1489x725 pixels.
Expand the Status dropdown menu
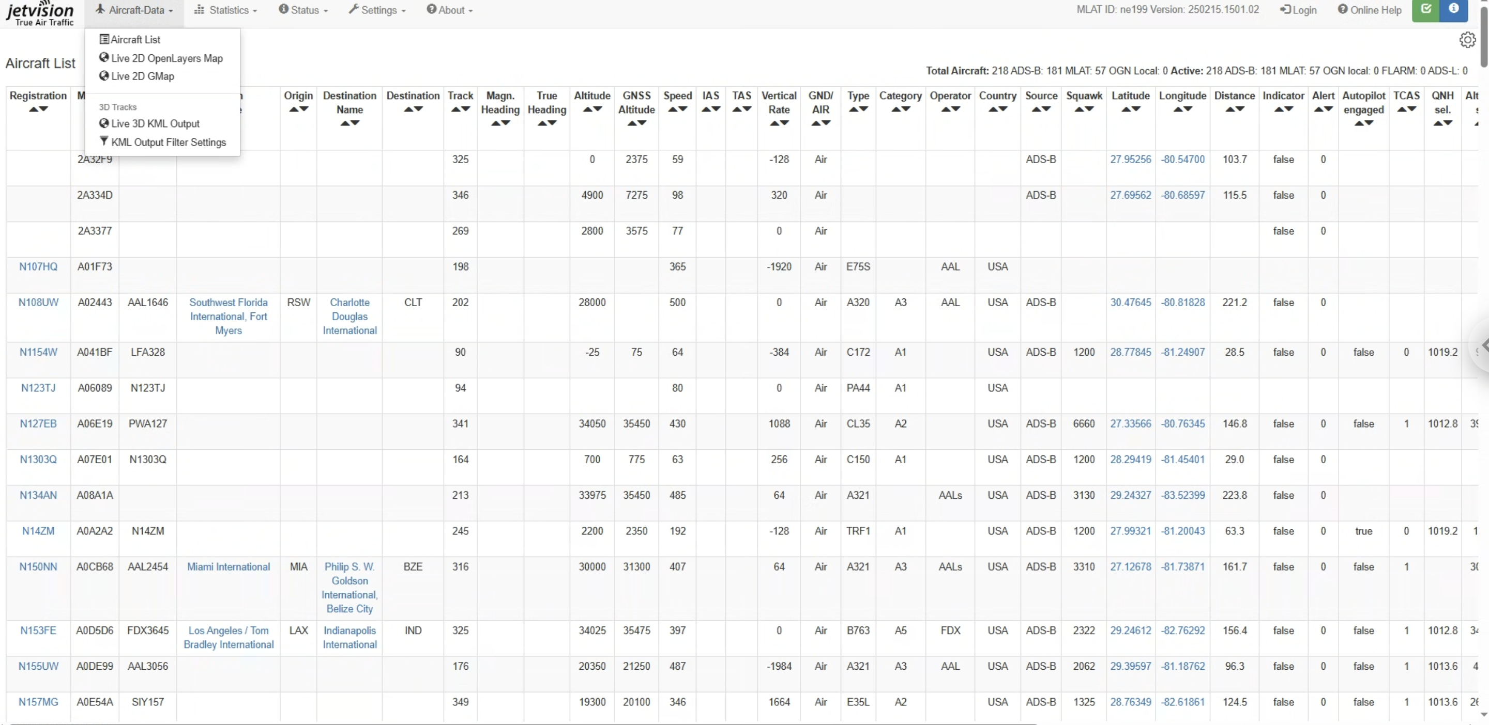(303, 10)
